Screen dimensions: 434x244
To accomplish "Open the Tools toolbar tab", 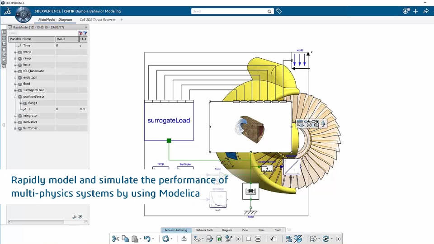I will point(261,230).
